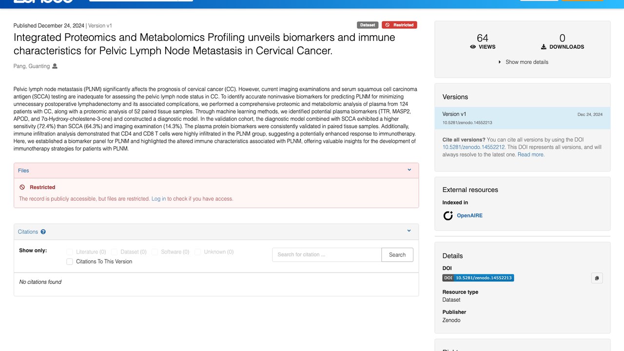Copy the DOI using the clipboard icon
624x351 pixels.
pyautogui.click(x=597, y=278)
